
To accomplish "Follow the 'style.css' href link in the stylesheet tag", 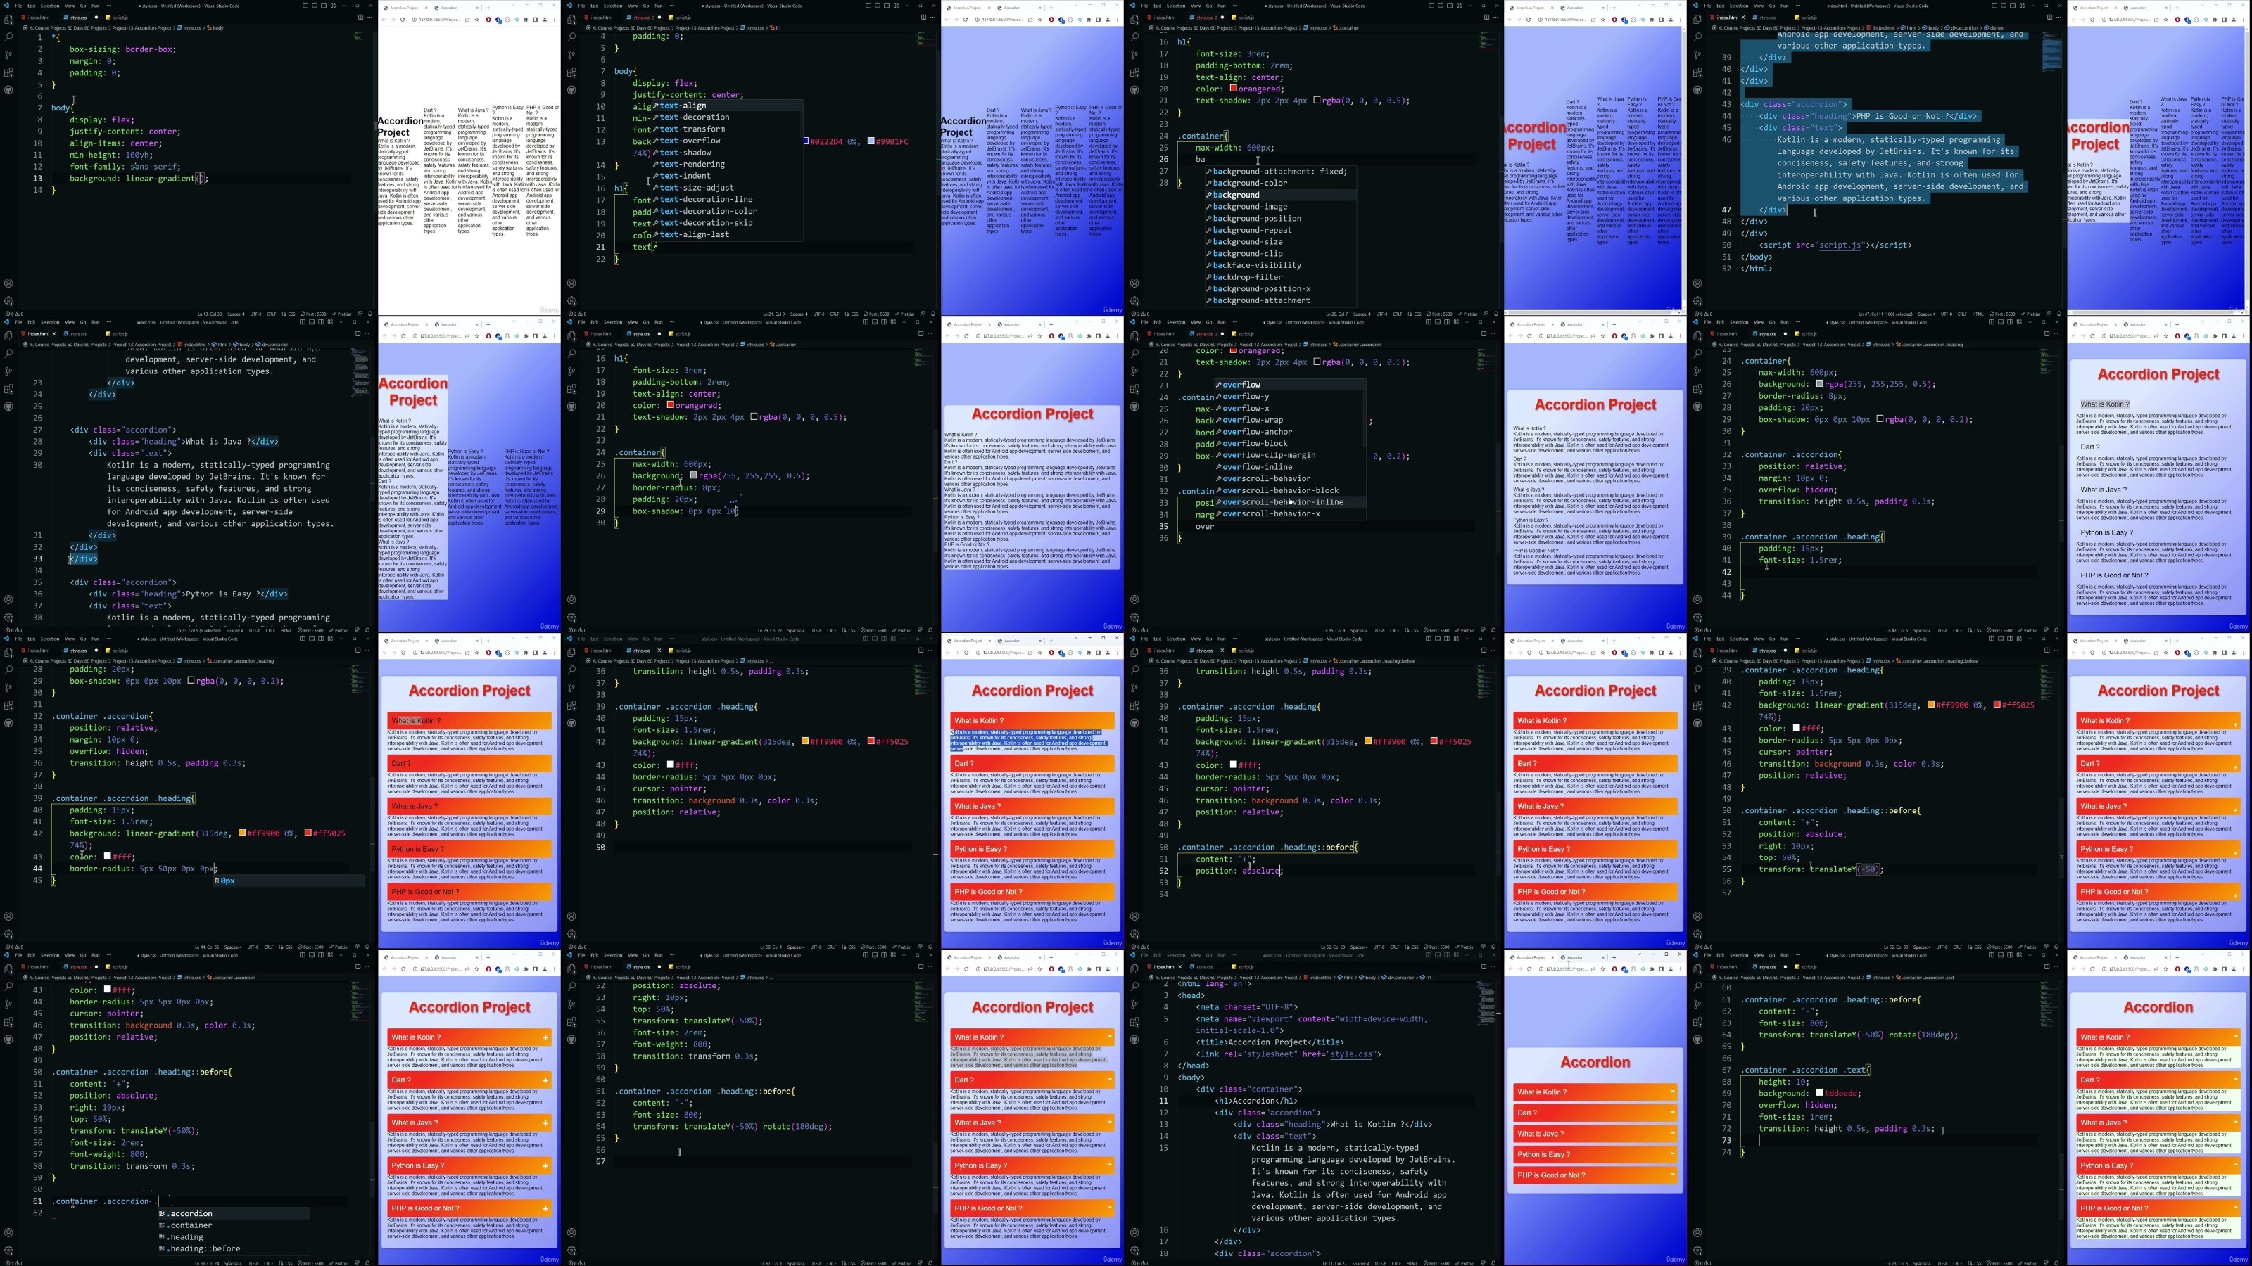I will pos(1350,1054).
